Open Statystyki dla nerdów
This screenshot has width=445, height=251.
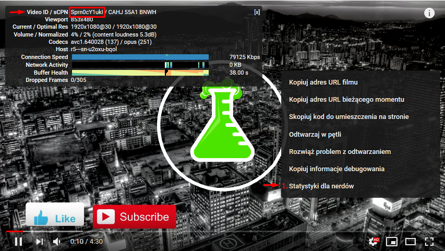321,186
